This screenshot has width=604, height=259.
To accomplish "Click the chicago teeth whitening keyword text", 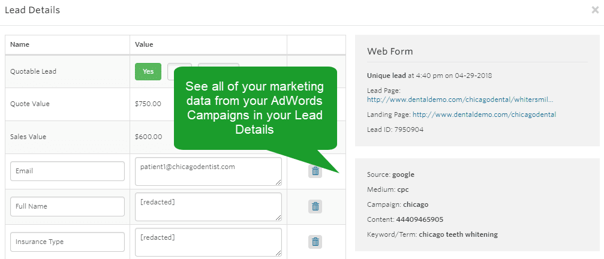I will tap(458, 234).
